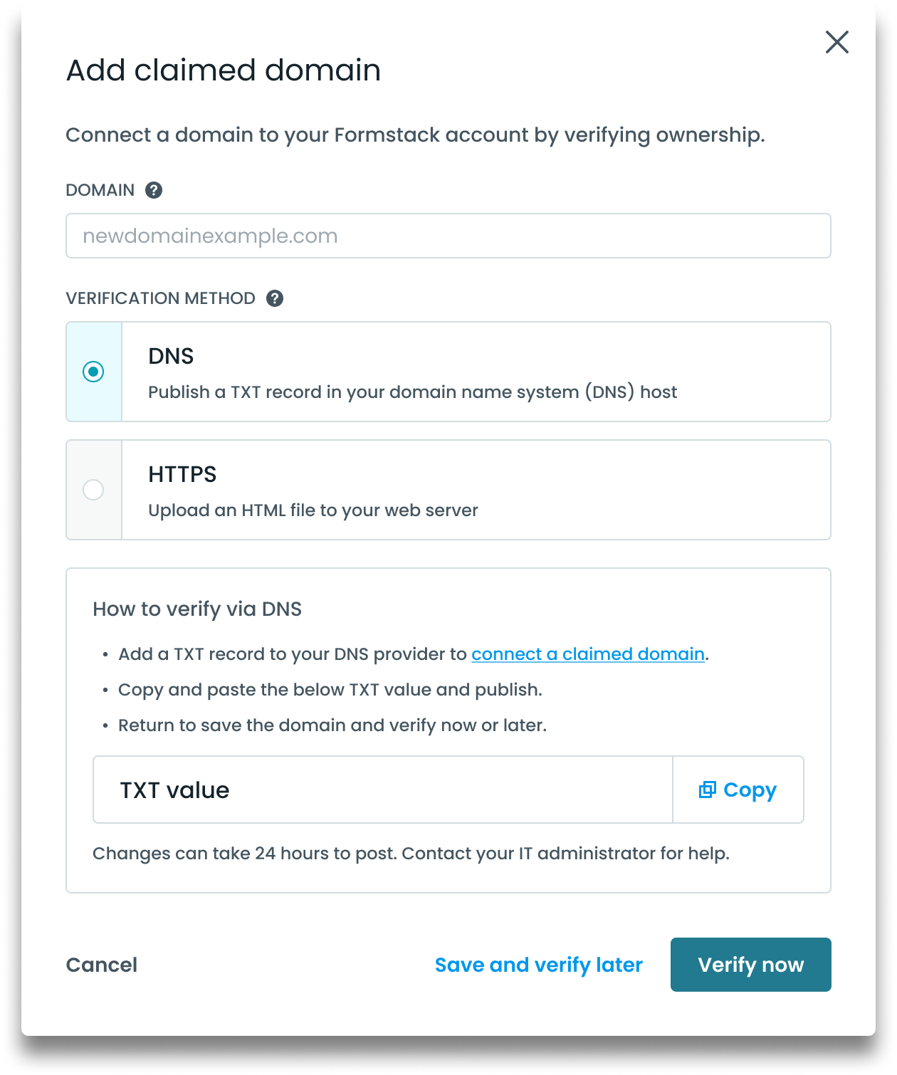Close the Add claimed domain dialog
The width and height of the screenshot is (897, 1075).
(x=836, y=42)
